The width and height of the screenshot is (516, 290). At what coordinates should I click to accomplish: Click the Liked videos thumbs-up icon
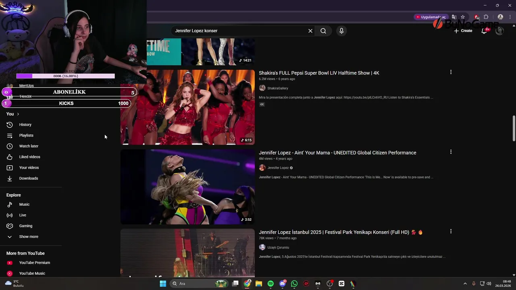pyautogui.click(x=10, y=157)
